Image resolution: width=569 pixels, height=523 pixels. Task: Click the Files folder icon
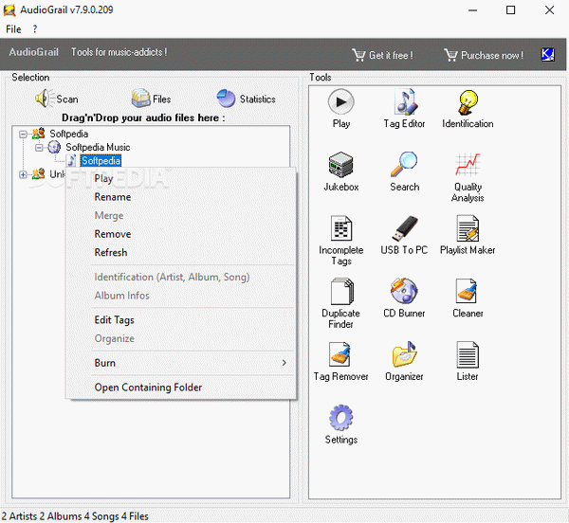(140, 99)
